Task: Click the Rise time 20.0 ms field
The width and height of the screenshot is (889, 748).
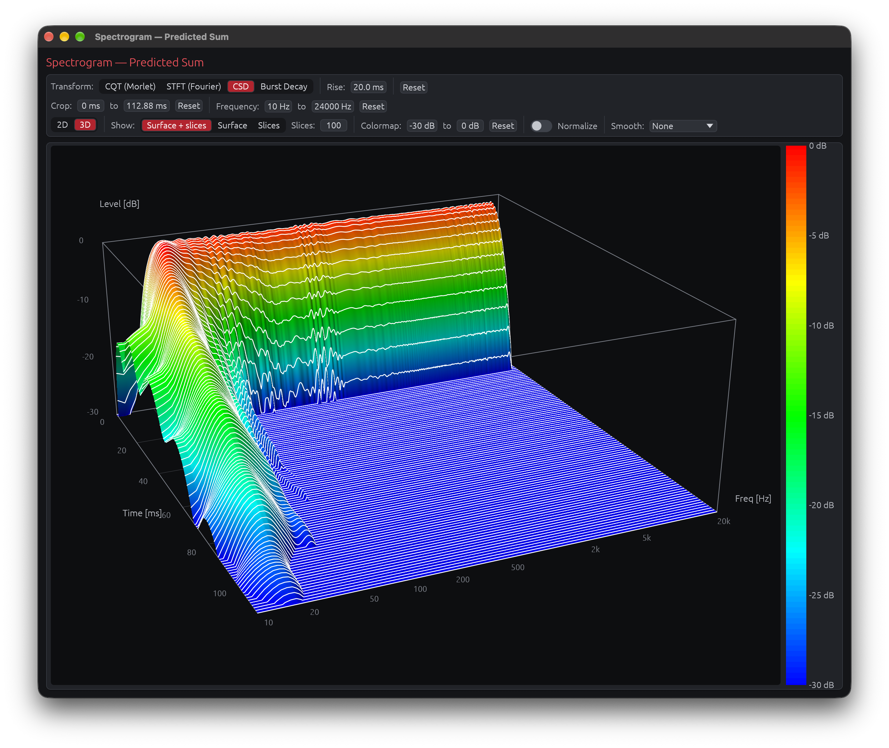Action: coord(368,87)
